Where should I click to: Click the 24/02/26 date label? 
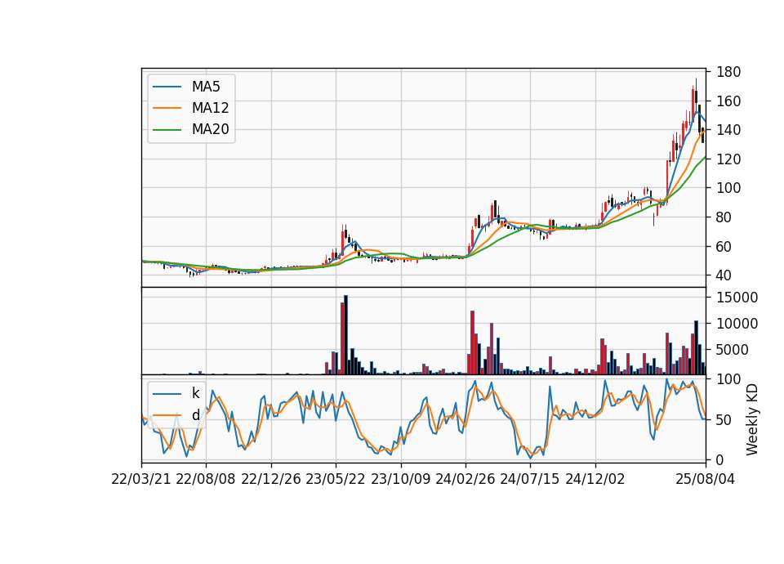point(465,479)
